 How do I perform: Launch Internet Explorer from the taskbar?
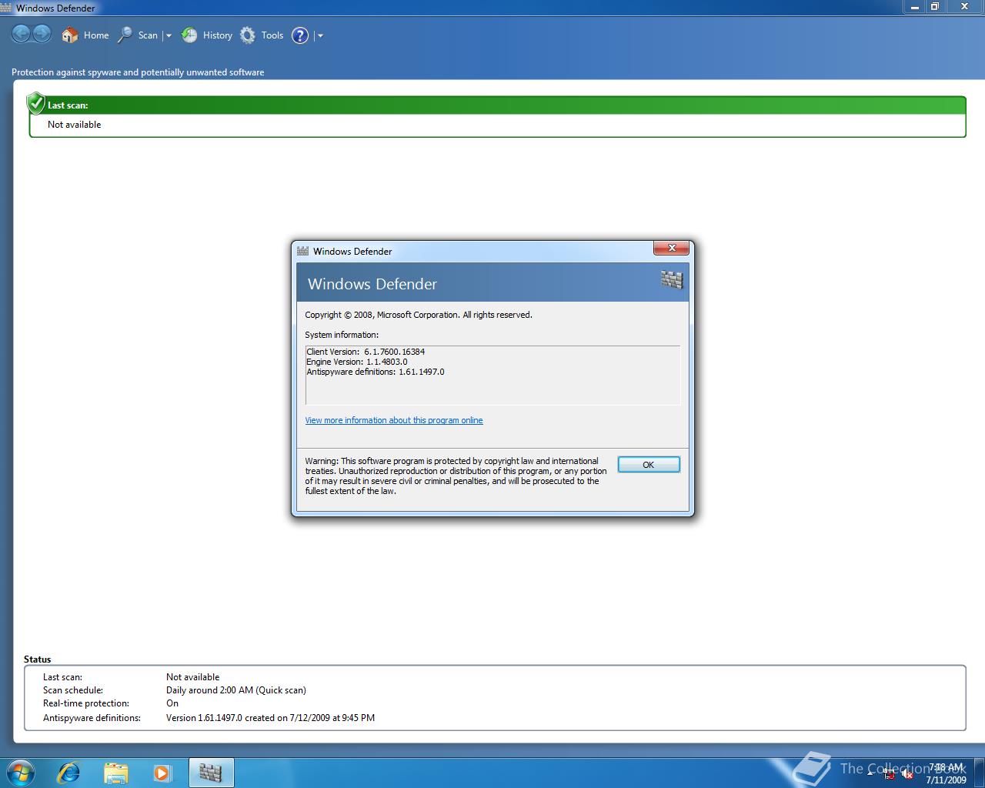(x=68, y=773)
